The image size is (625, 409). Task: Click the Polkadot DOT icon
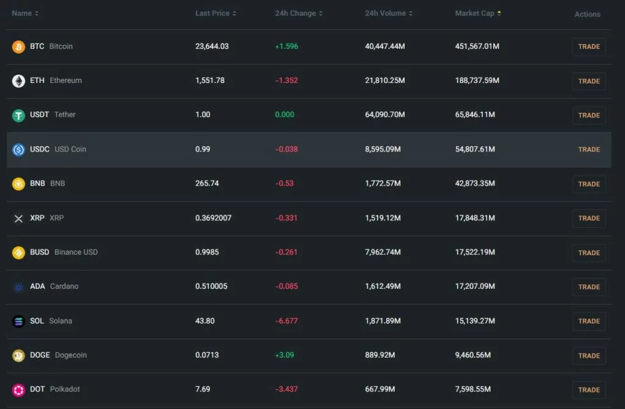coord(18,389)
